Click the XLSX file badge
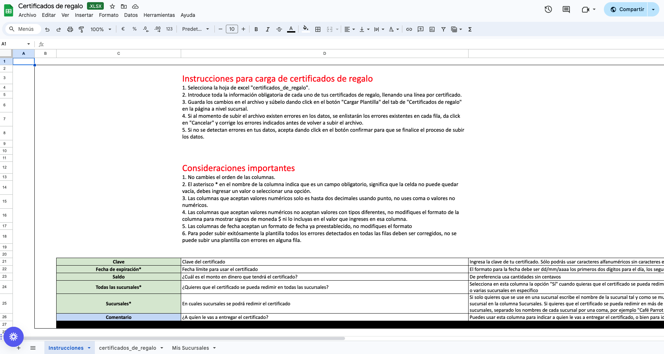This screenshot has width=664, height=354. pyautogui.click(x=96, y=6)
